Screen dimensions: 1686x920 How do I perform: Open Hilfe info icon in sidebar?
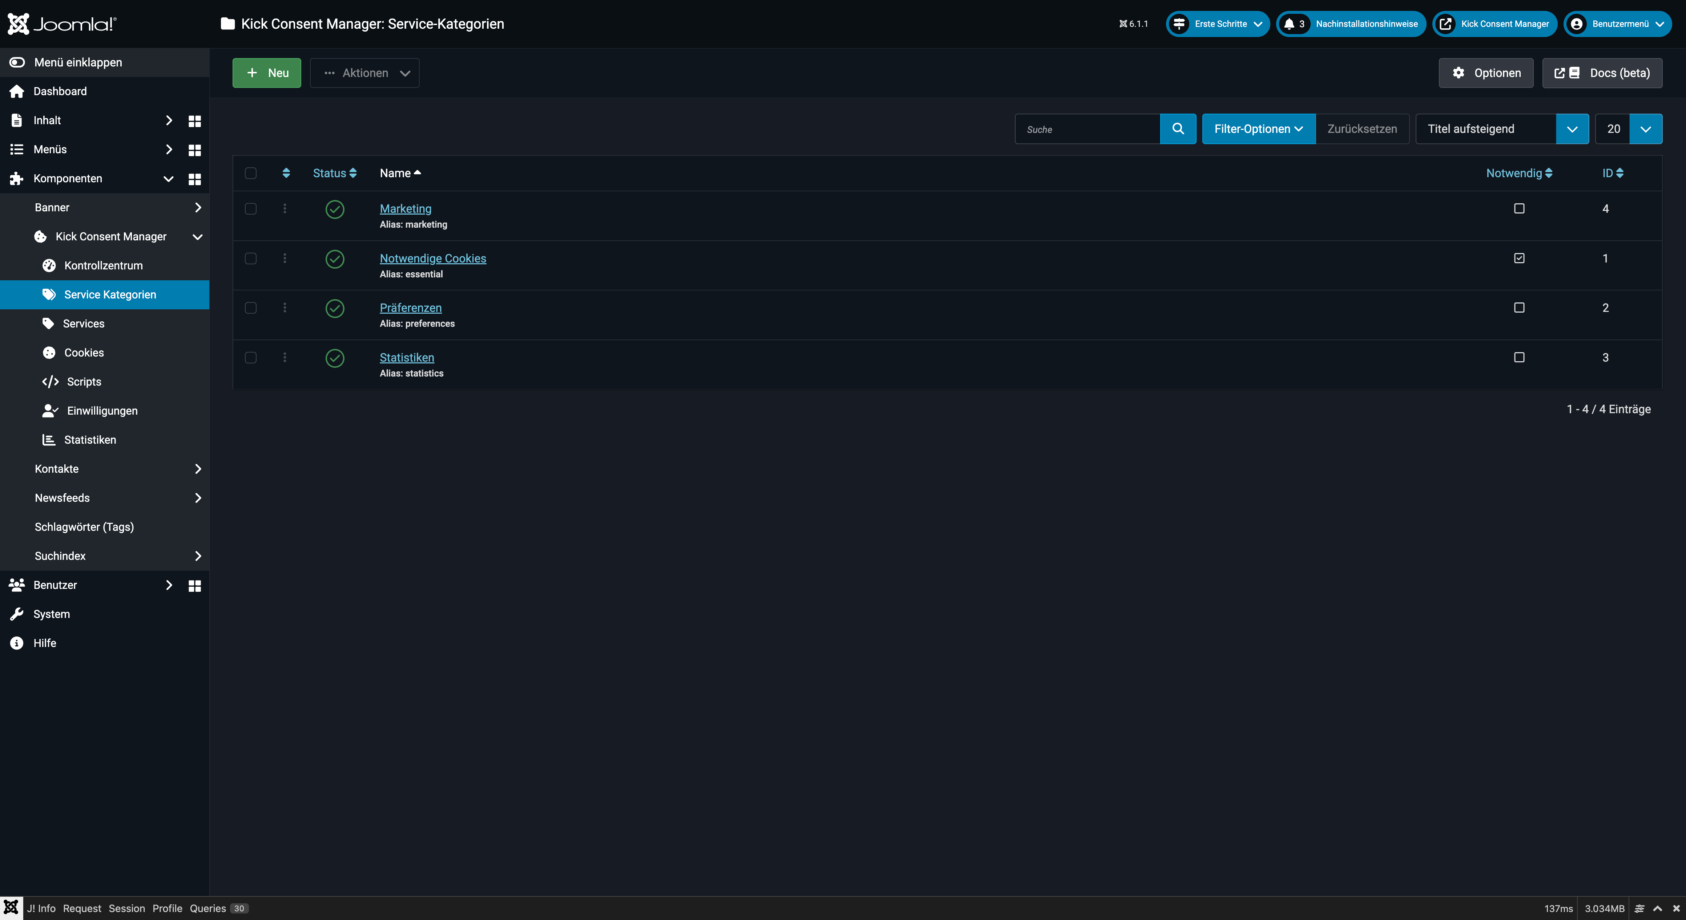click(17, 643)
